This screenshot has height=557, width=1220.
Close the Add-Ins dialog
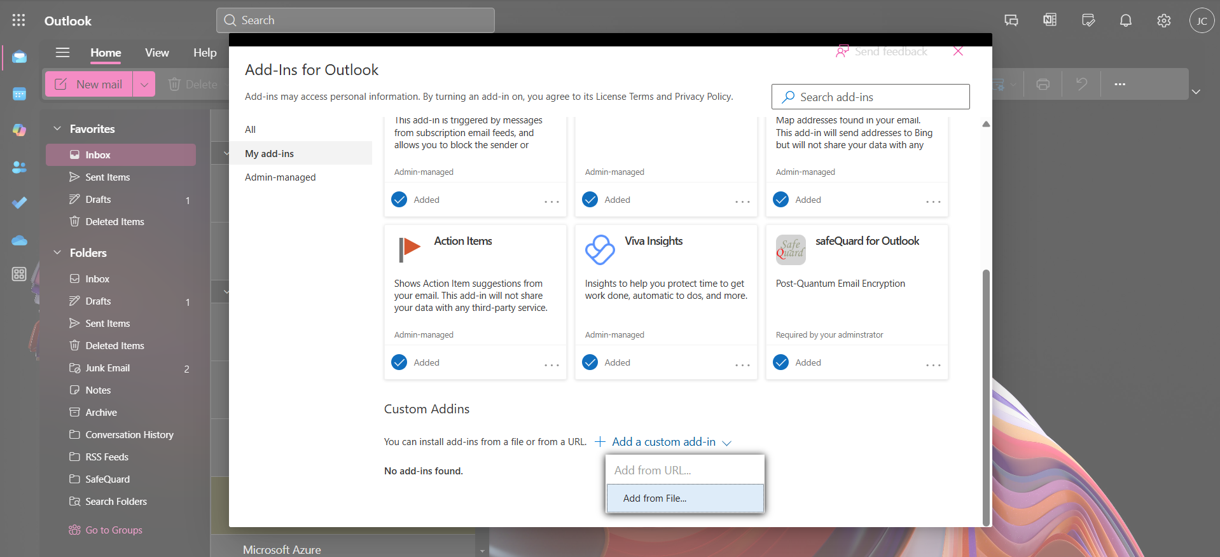[x=958, y=52]
